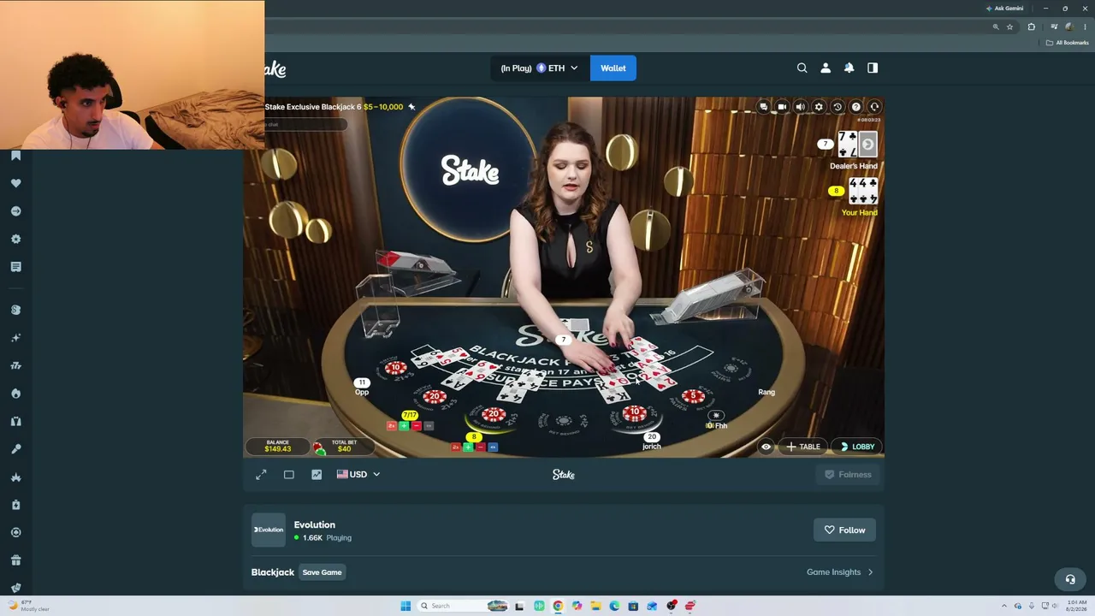
Task: Click the Save Game button
Action: (x=322, y=572)
